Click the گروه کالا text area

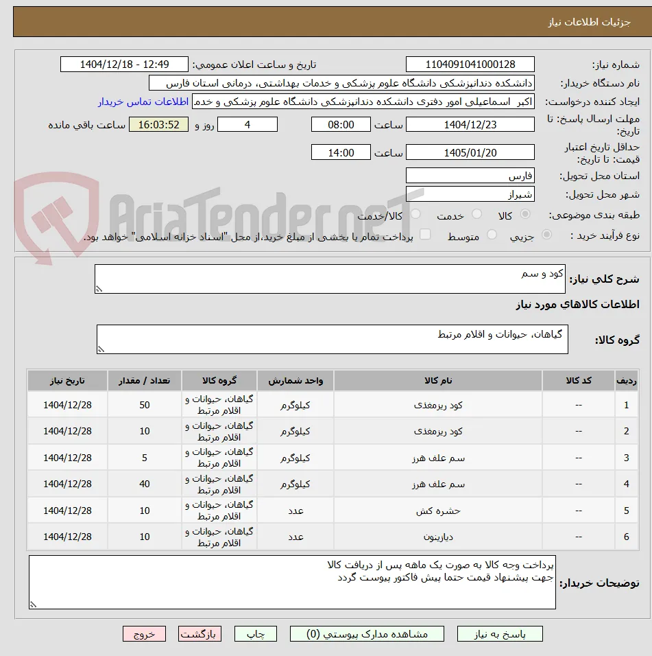tap(333, 339)
